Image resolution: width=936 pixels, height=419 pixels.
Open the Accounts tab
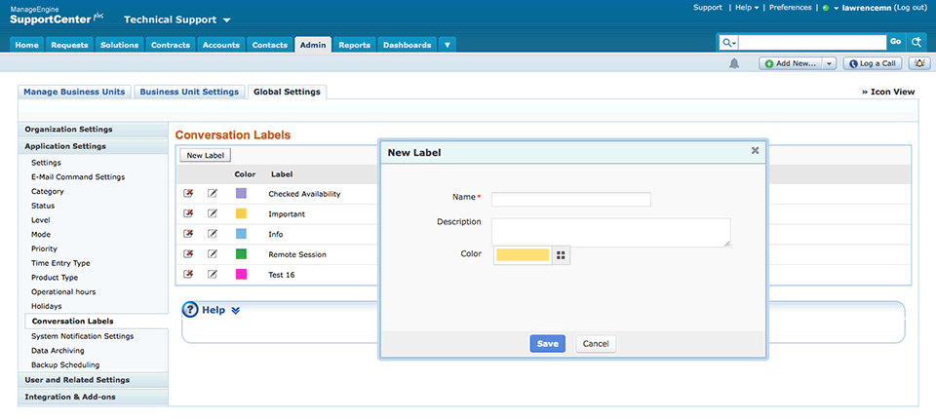point(221,45)
